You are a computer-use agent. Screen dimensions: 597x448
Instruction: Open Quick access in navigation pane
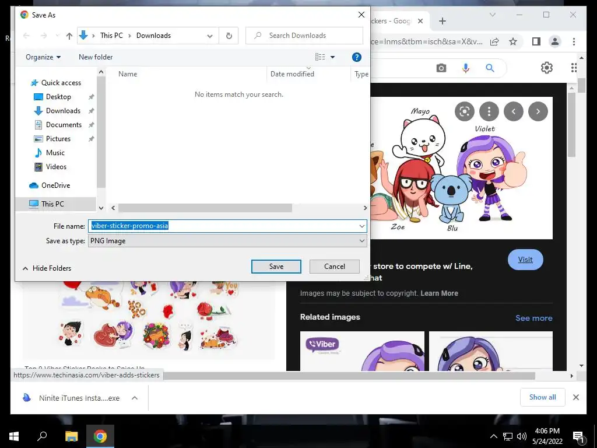click(x=61, y=83)
